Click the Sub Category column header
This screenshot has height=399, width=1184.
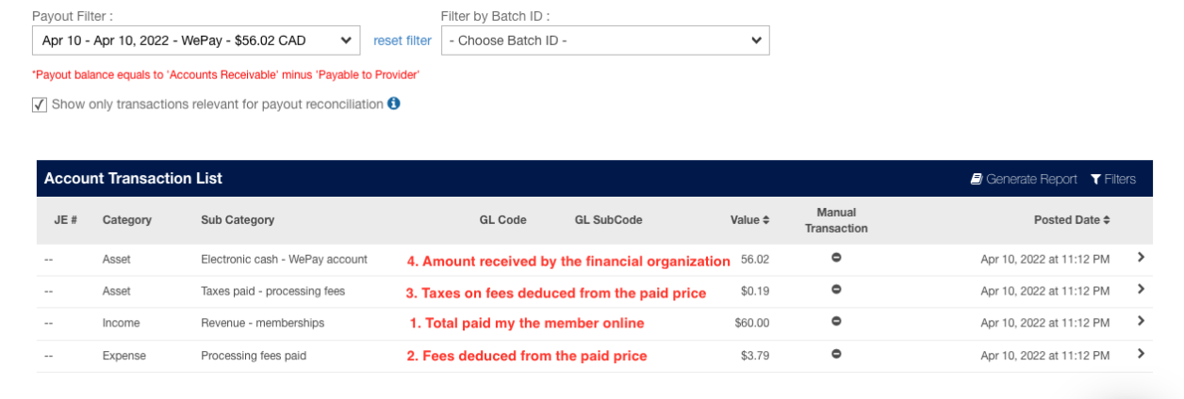[x=238, y=220]
